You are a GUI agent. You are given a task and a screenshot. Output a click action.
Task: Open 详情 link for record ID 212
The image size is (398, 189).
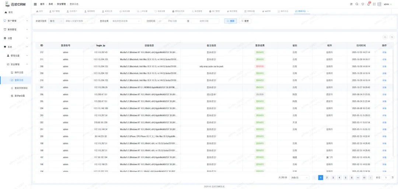click(x=384, y=52)
